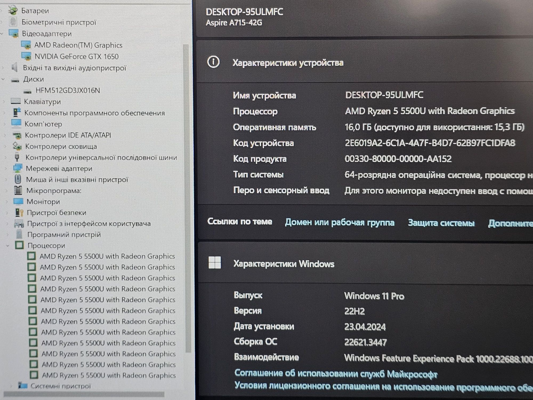
Task: Click the Монітори monitor category icon
Action: tap(18, 201)
